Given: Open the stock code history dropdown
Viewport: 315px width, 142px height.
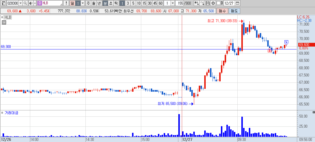Looking at the screenshot, I should [x=20, y=3].
